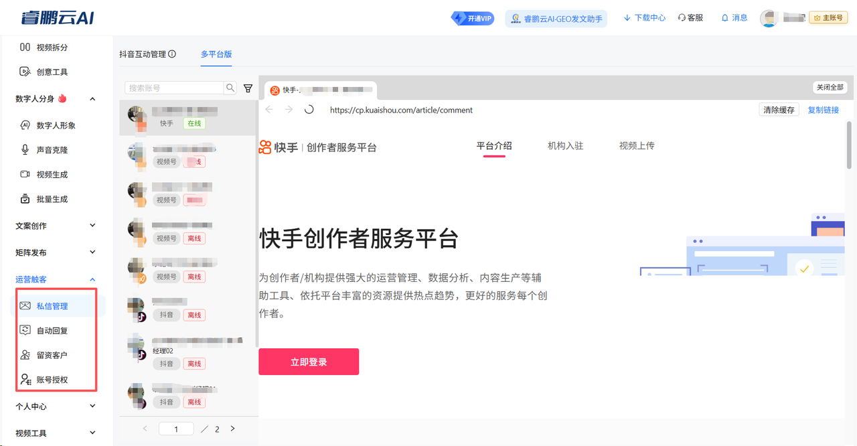Click the 搜索账号 input field
This screenshot has height=446, width=857.
174,88
